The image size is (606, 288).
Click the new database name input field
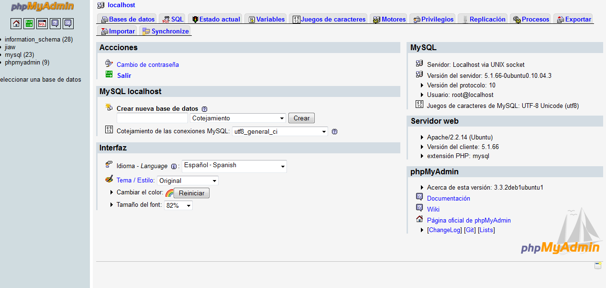[152, 118]
